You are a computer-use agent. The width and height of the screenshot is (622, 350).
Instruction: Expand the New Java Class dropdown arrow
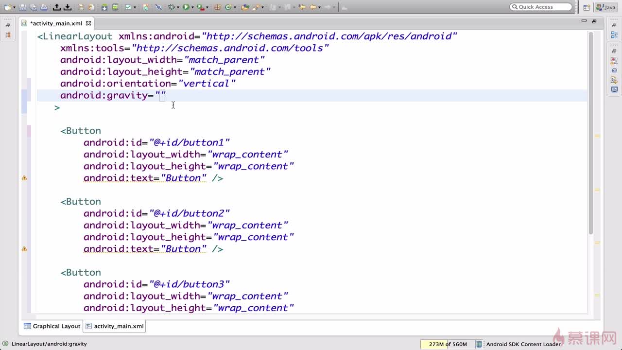click(235, 7)
